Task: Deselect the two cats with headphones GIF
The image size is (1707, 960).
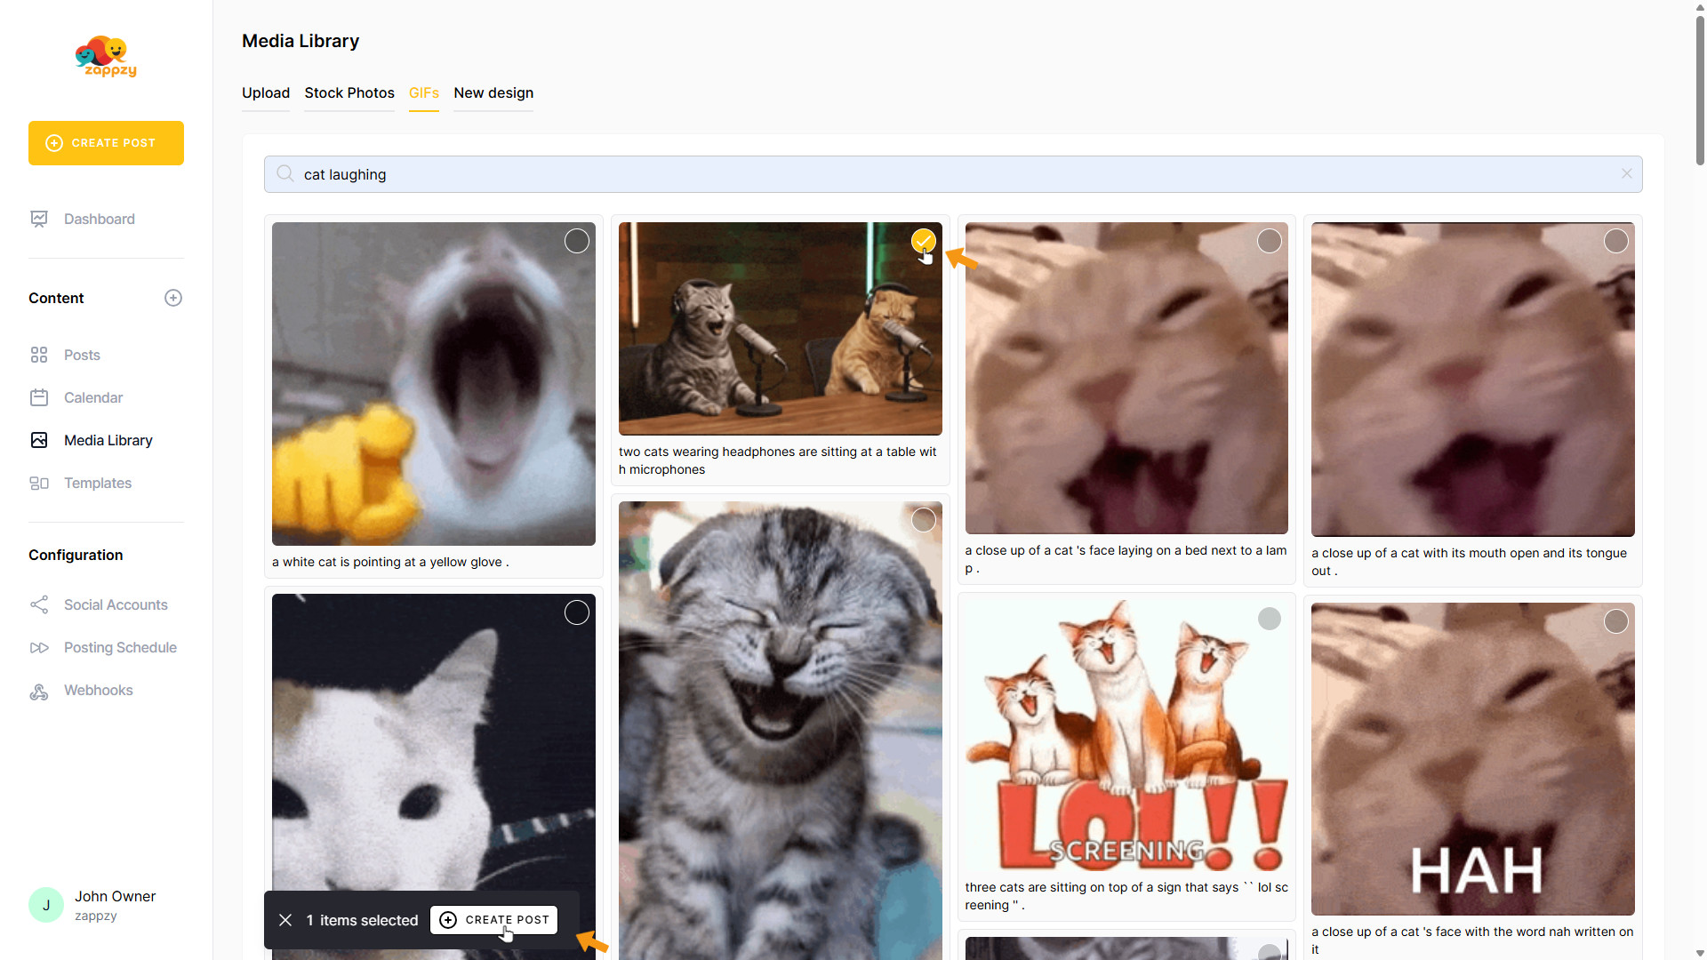Action: pos(923,241)
